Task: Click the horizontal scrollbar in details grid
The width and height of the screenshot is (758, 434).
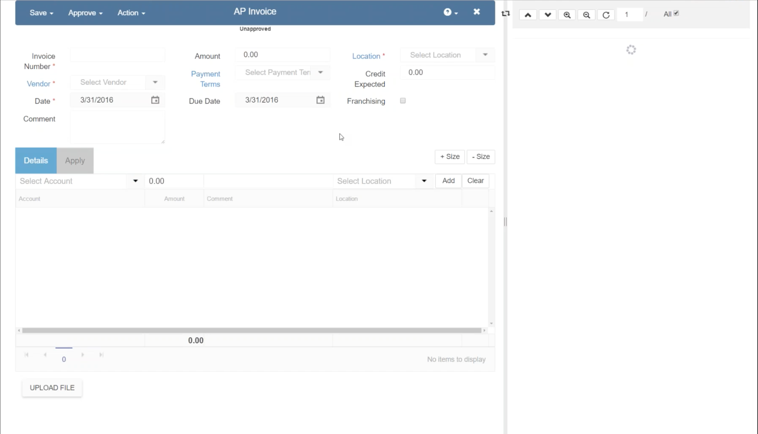Action: pos(251,330)
